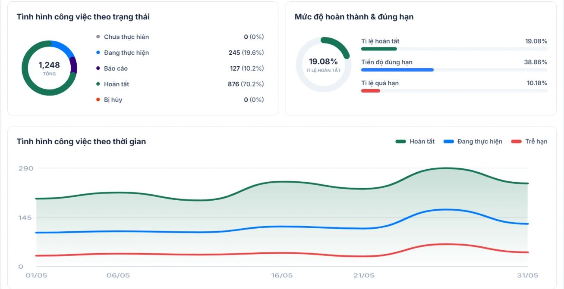Click the 290 y-axis label
The width and height of the screenshot is (564, 289).
25,168
